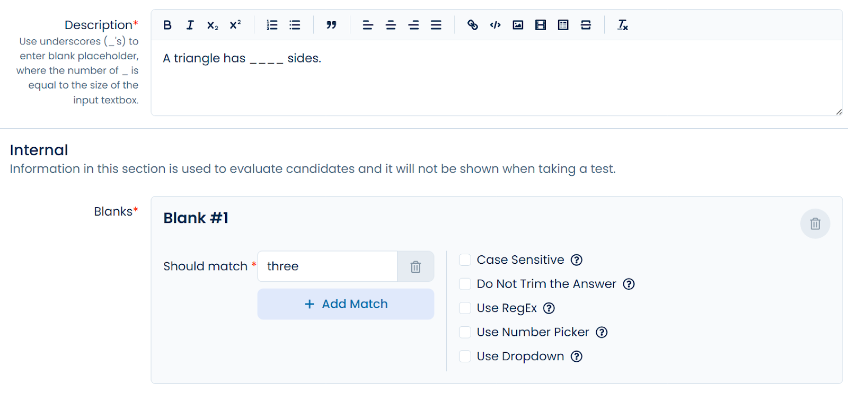Enable Use RegEx checkbox
The width and height of the screenshot is (848, 393).
(465, 308)
